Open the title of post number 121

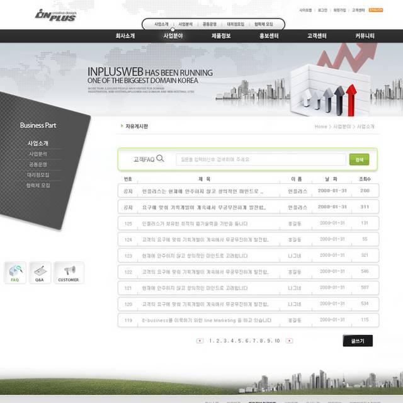195,288
